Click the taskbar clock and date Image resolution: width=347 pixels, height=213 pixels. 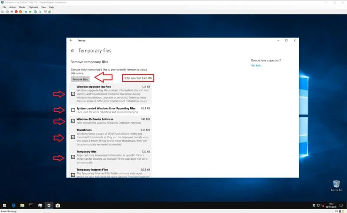[331, 206]
